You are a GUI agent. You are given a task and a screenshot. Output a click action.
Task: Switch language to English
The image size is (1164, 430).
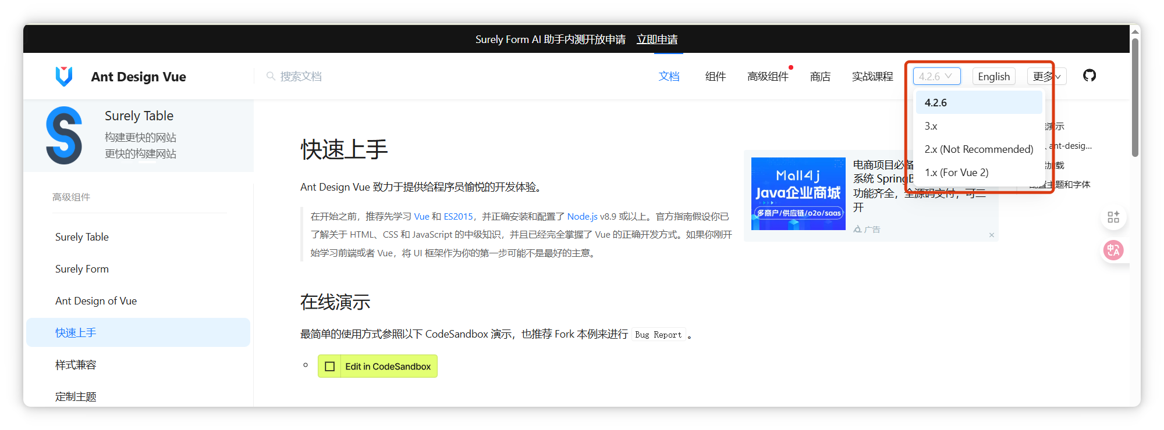pos(993,76)
